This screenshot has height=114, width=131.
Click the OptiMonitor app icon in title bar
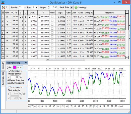pyautogui.click(x=3, y=3)
